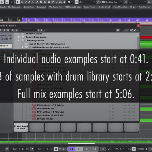Toggle Write automation W button in plugin header
Viewport: 152px width, 152px height.
coord(8,30)
